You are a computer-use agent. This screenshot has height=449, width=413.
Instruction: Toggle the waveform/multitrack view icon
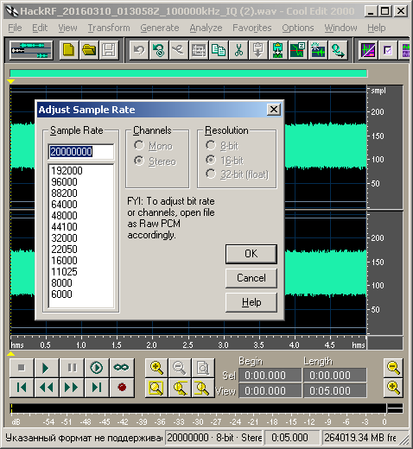tap(31, 50)
